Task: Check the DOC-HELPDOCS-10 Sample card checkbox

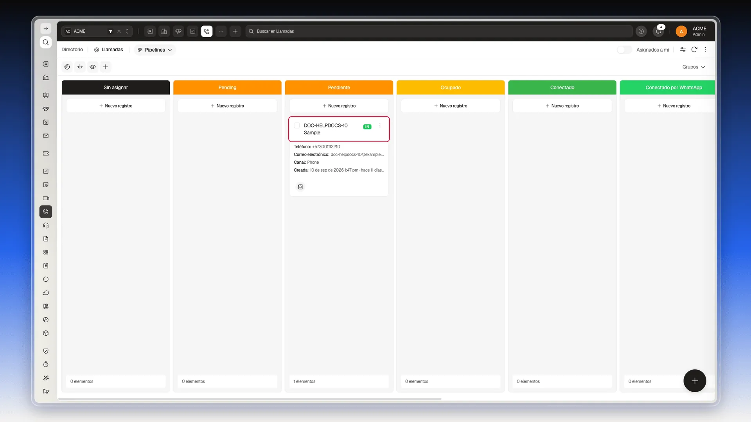Action: click(x=297, y=125)
